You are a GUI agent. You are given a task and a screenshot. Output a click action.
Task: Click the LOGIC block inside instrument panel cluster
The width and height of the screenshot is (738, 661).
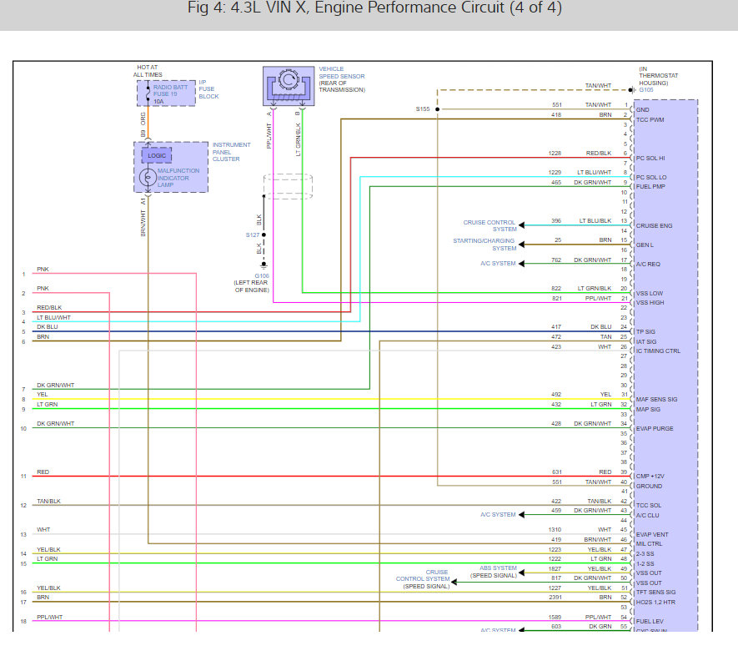tap(158, 155)
